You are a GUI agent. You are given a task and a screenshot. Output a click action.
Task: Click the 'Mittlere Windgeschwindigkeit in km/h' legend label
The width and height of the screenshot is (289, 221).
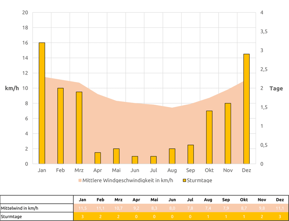pos(128,180)
